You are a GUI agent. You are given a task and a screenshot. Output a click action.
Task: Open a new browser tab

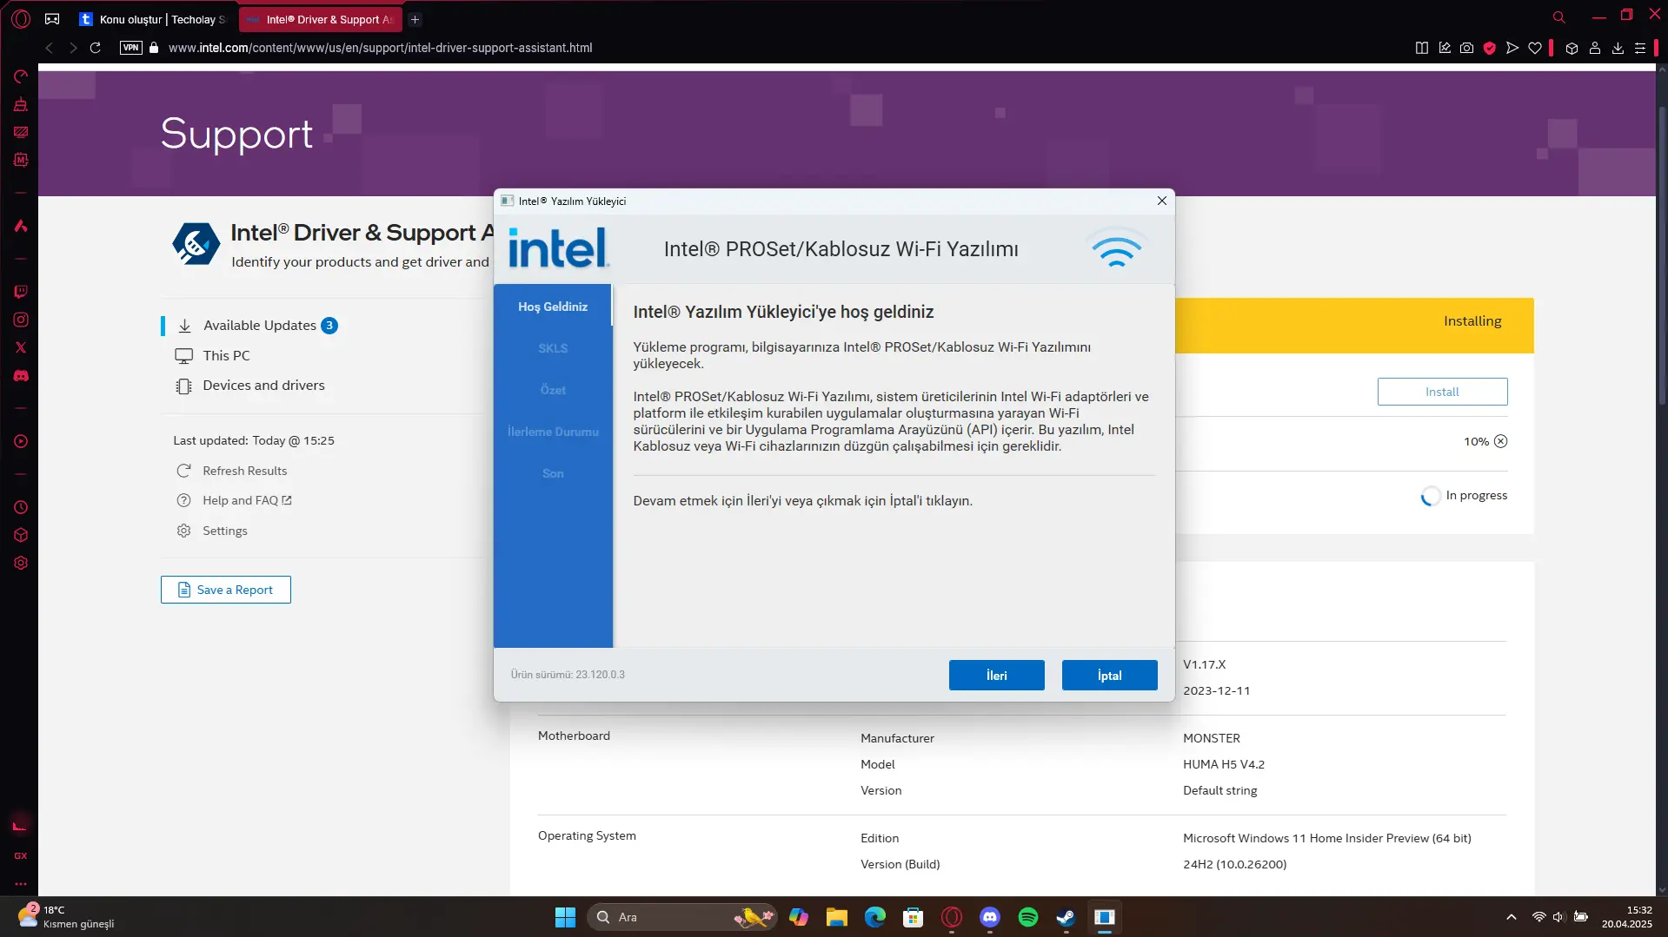click(x=415, y=19)
